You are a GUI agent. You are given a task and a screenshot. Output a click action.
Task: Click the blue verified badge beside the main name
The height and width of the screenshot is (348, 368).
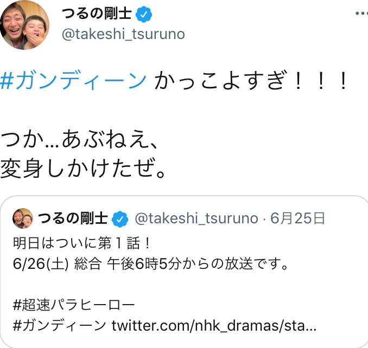142,15
